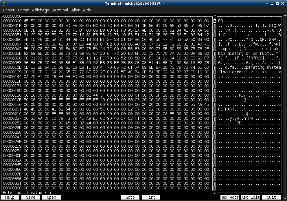The width and height of the screenshot is (287, 201).
Task: Click address 00000036 in the offset column
Action: (12, 30)
